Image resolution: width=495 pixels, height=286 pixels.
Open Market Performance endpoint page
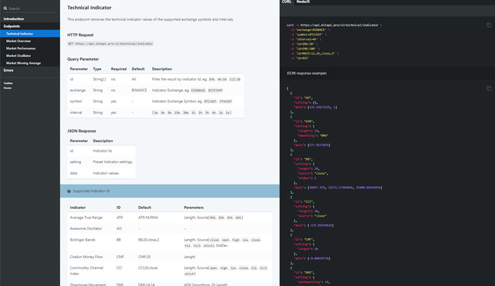coord(21,48)
